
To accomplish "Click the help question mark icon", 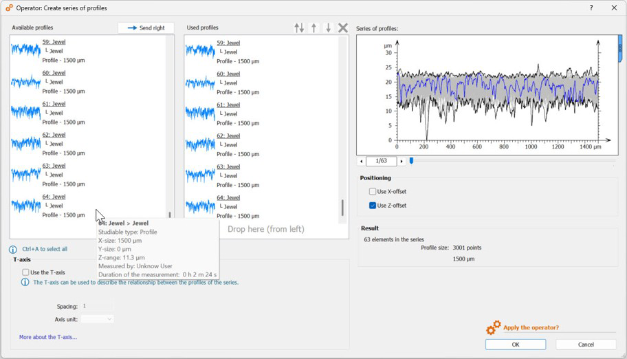I will [x=591, y=8].
